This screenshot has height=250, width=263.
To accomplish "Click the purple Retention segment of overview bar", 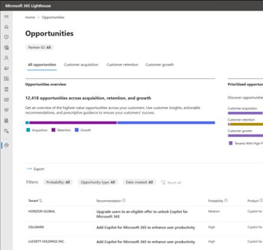I will (73, 122).
